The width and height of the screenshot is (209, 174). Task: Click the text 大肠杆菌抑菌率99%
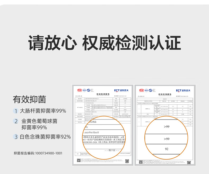coord(43,111)
